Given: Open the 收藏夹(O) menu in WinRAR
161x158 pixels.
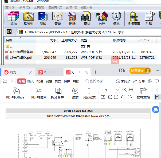Looking at the screenshot, I should coord(55,7).
